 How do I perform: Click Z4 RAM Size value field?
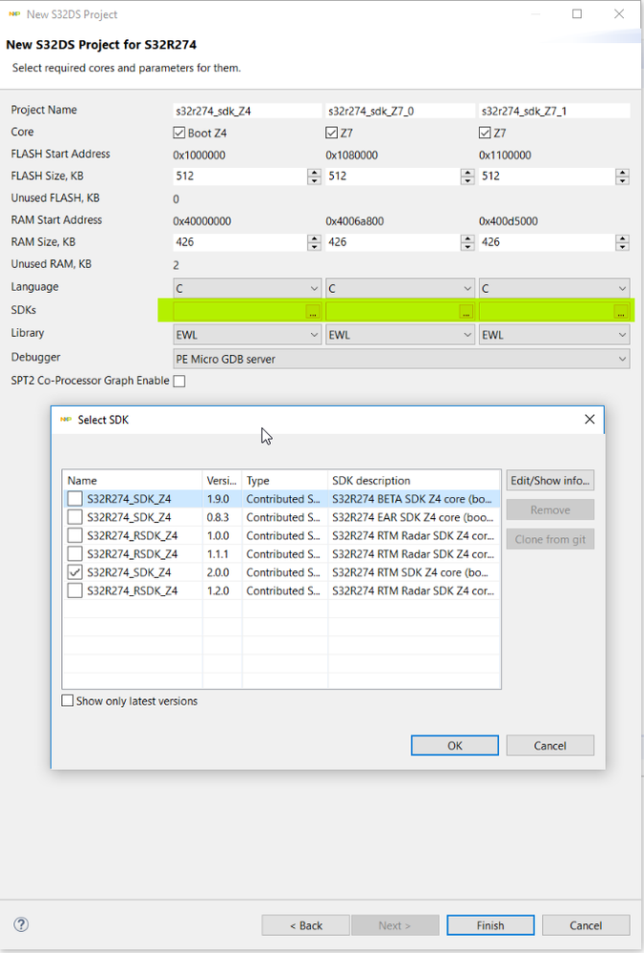240,242
